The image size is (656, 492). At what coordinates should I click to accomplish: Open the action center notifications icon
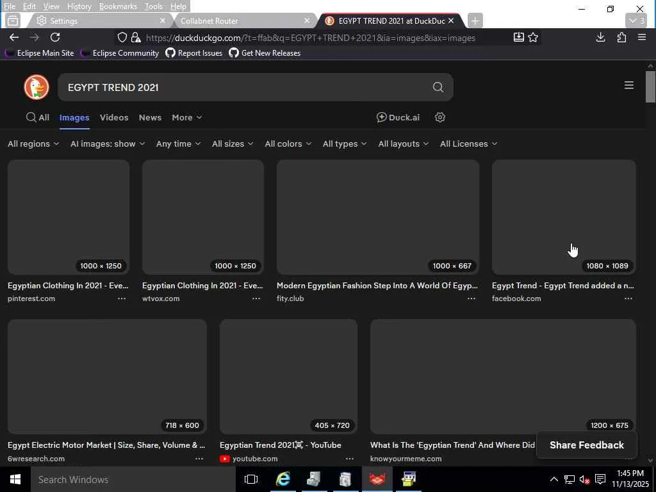coord(600,479)
